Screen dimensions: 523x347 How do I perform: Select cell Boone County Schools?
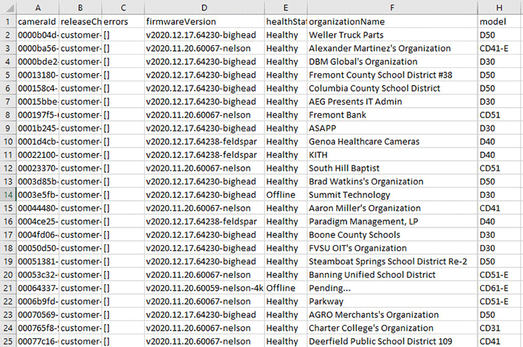[x=392, y=235]
